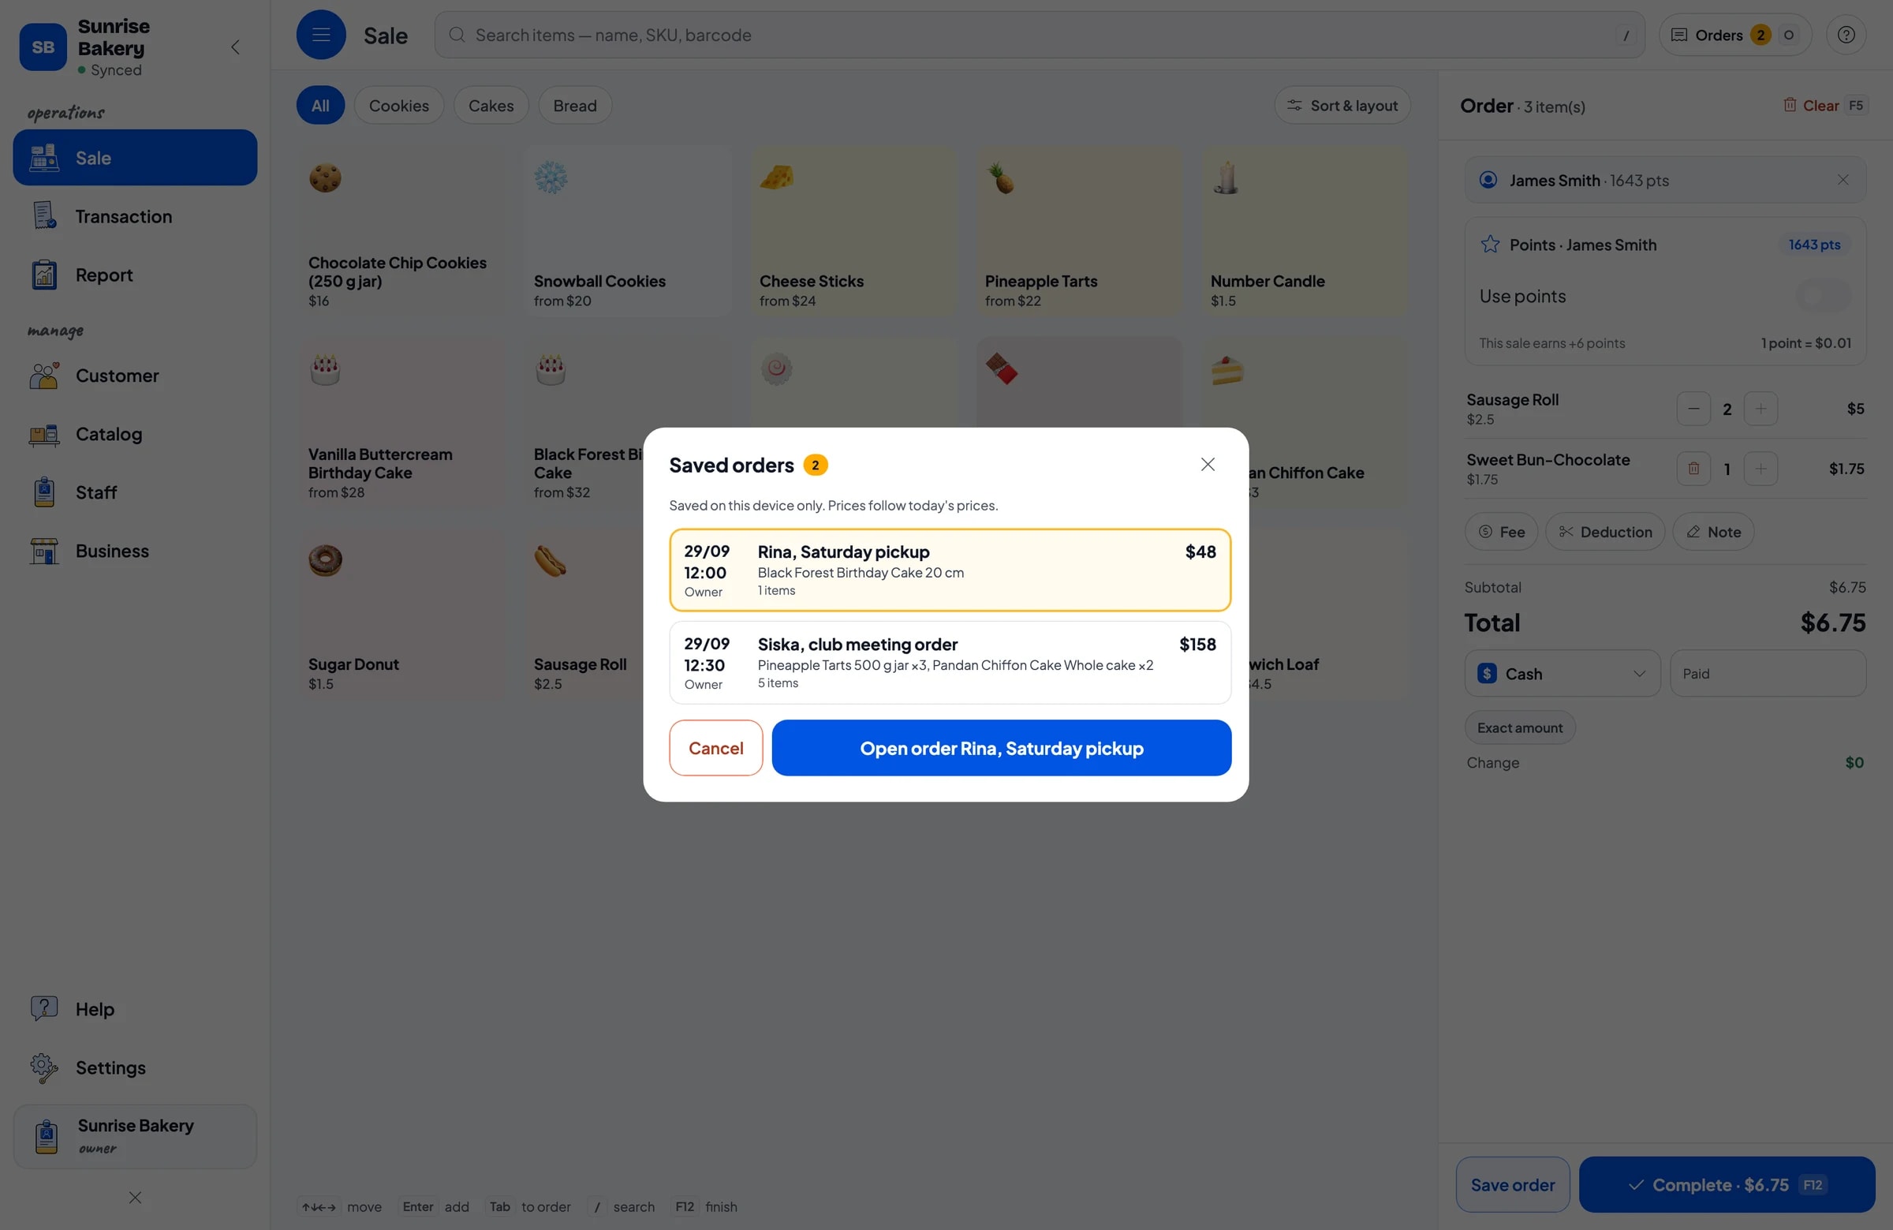
Task: Add Chocolate Chip Cookies to order
Action: (401, 231)
